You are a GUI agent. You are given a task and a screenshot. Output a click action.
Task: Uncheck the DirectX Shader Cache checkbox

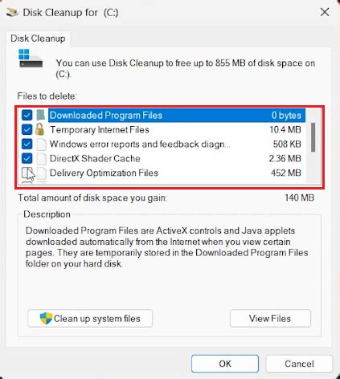click(x=27, y=158)
